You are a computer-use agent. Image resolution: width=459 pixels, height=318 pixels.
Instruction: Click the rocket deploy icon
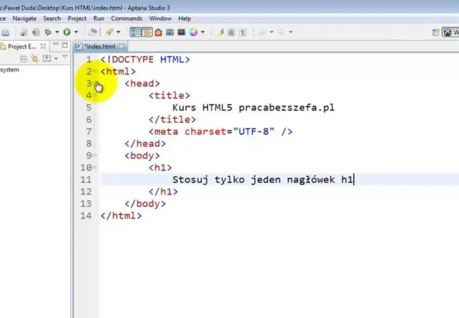pyautogui.click(x=110, y=32)
